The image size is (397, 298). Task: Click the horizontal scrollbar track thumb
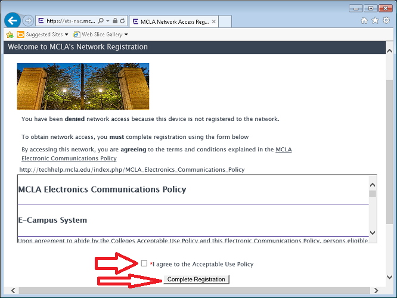(194, 291)
